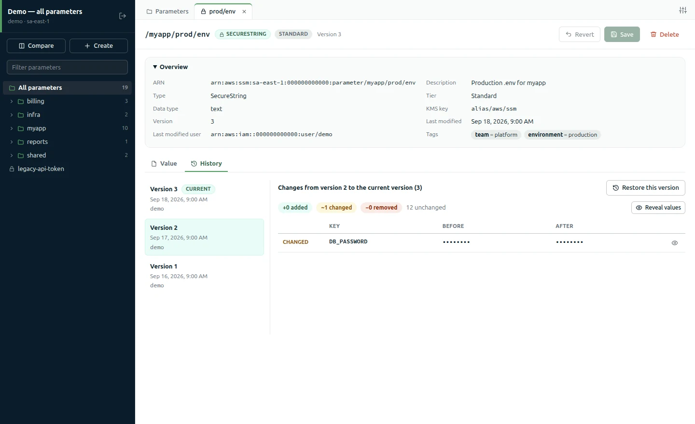Viewport: 695px width, 424px height.
Task: Open the settings sliders icon
Action: pos(682,10)
